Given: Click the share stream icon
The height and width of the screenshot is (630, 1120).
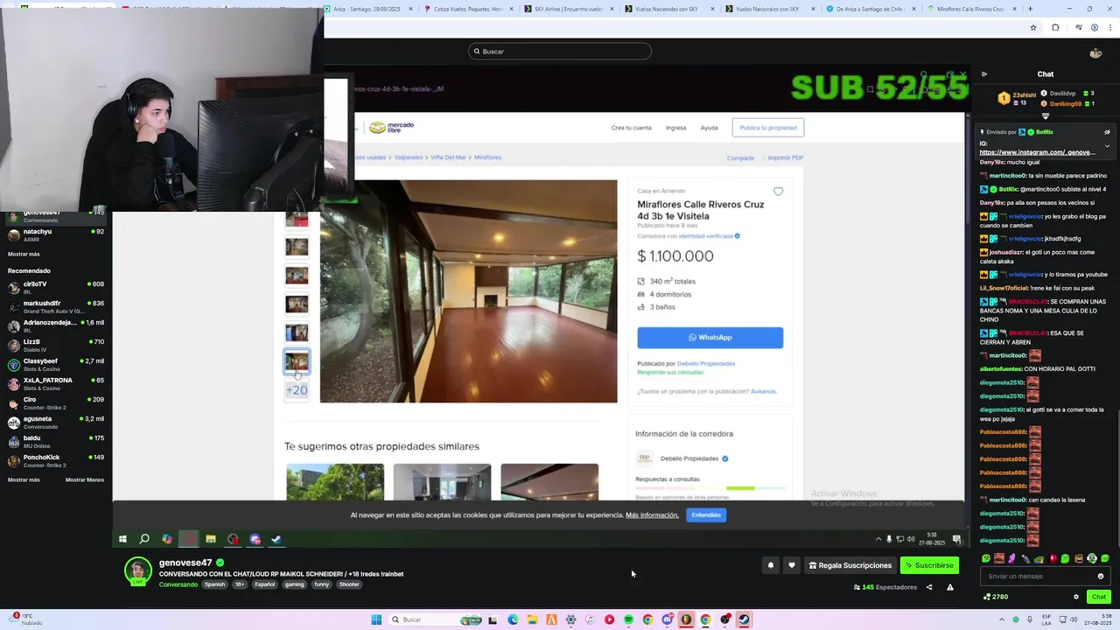Looking at the screenshot, I should pyautogui.click(x=929, y=587).
